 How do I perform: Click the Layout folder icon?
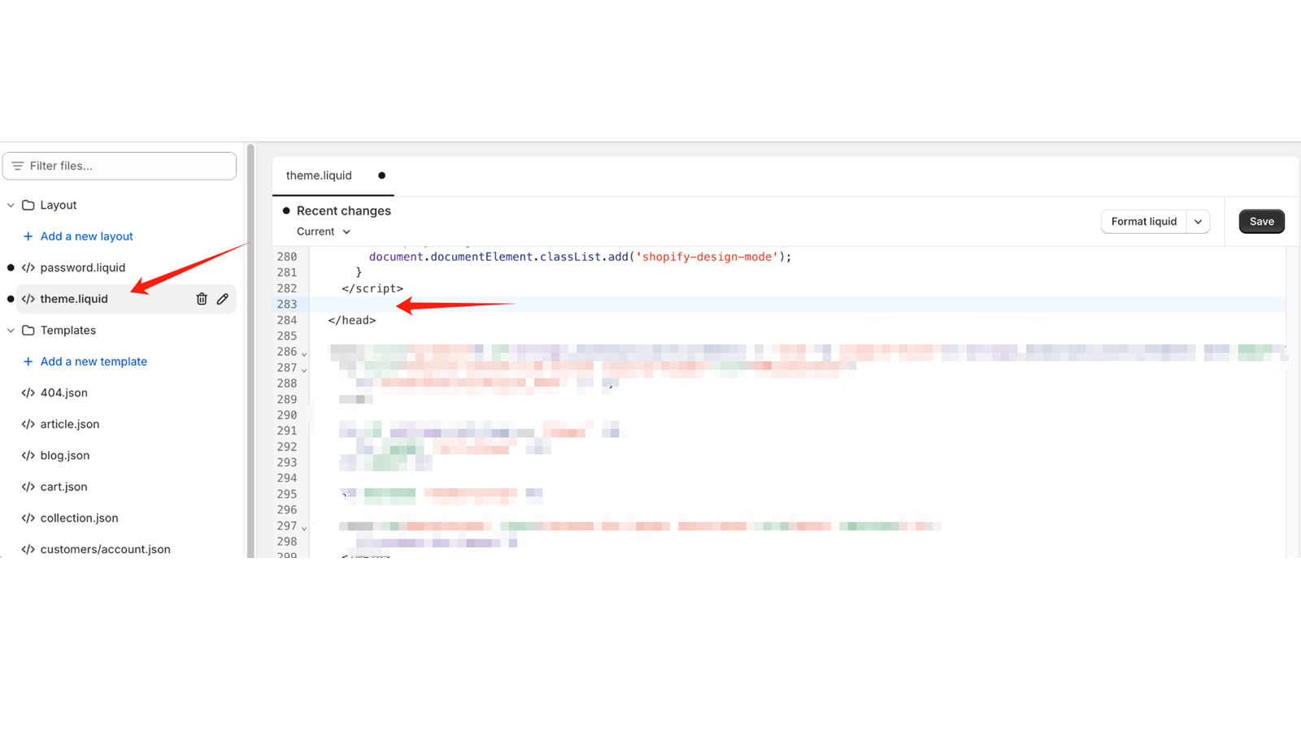click(x=28, y=205)
